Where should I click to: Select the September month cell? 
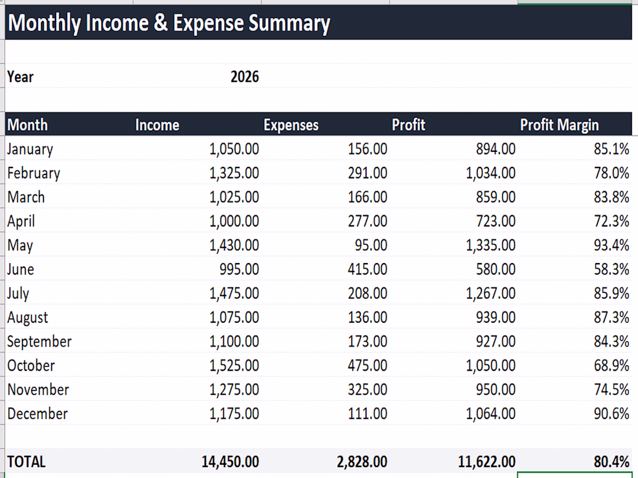(x=39, y=341)
